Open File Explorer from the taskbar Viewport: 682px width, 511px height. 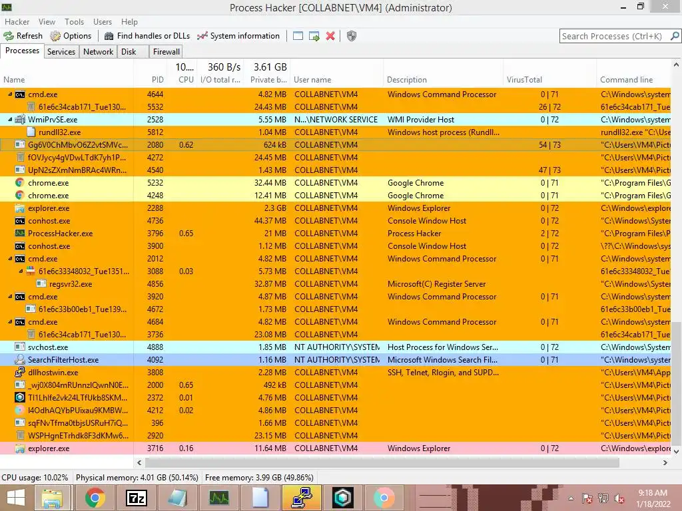(x=52, y=498)
